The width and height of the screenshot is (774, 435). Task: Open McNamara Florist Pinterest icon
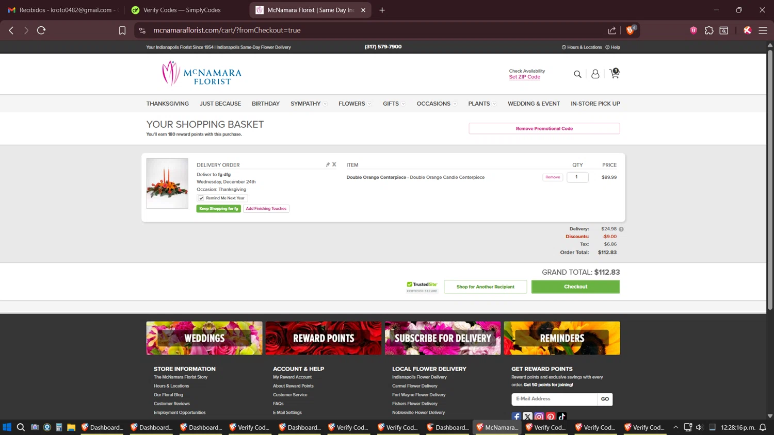[x=551, y=416]
